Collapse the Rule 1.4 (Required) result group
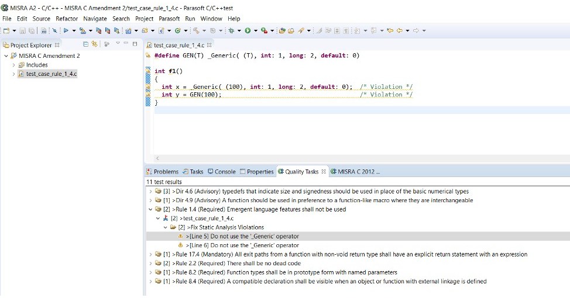The height and width of the screenshot is (298, 570). [151, 209]
